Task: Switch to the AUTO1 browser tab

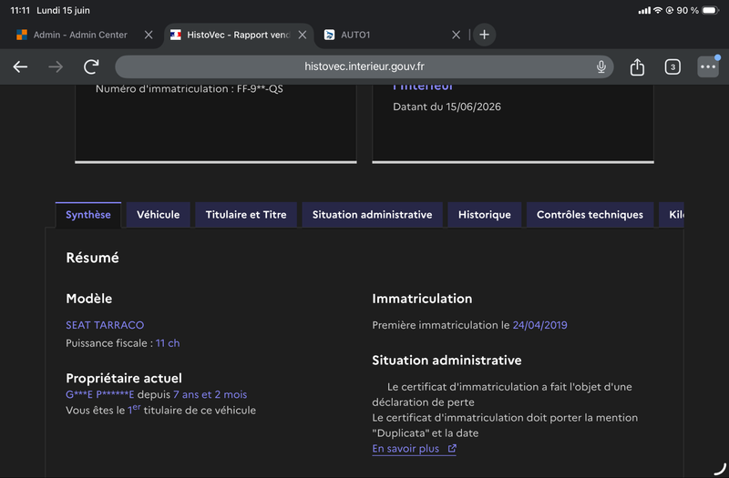Action: (385, 35)
